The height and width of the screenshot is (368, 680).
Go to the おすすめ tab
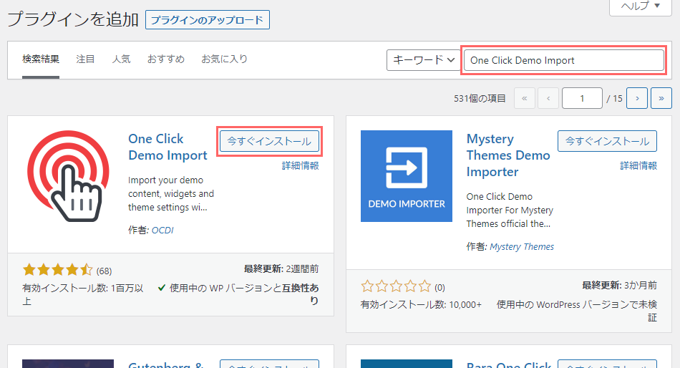(166, 59)
